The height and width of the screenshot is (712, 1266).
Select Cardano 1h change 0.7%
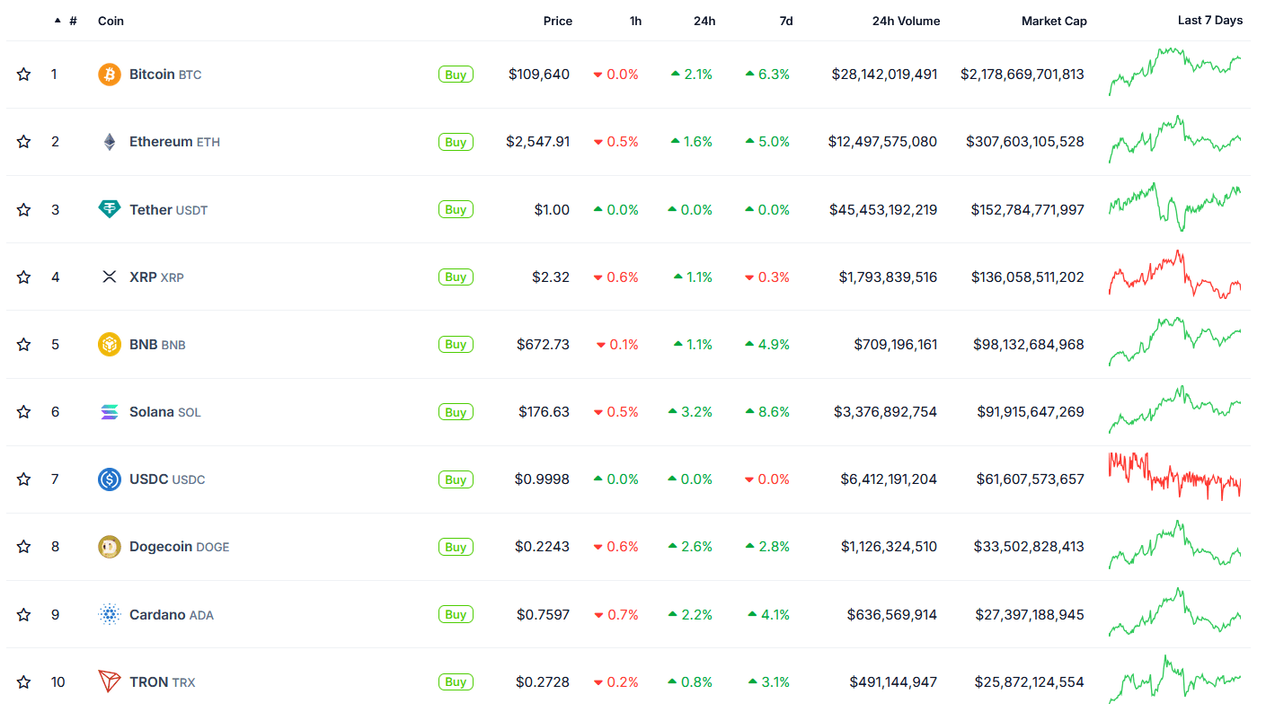click(x=616, y=614)
